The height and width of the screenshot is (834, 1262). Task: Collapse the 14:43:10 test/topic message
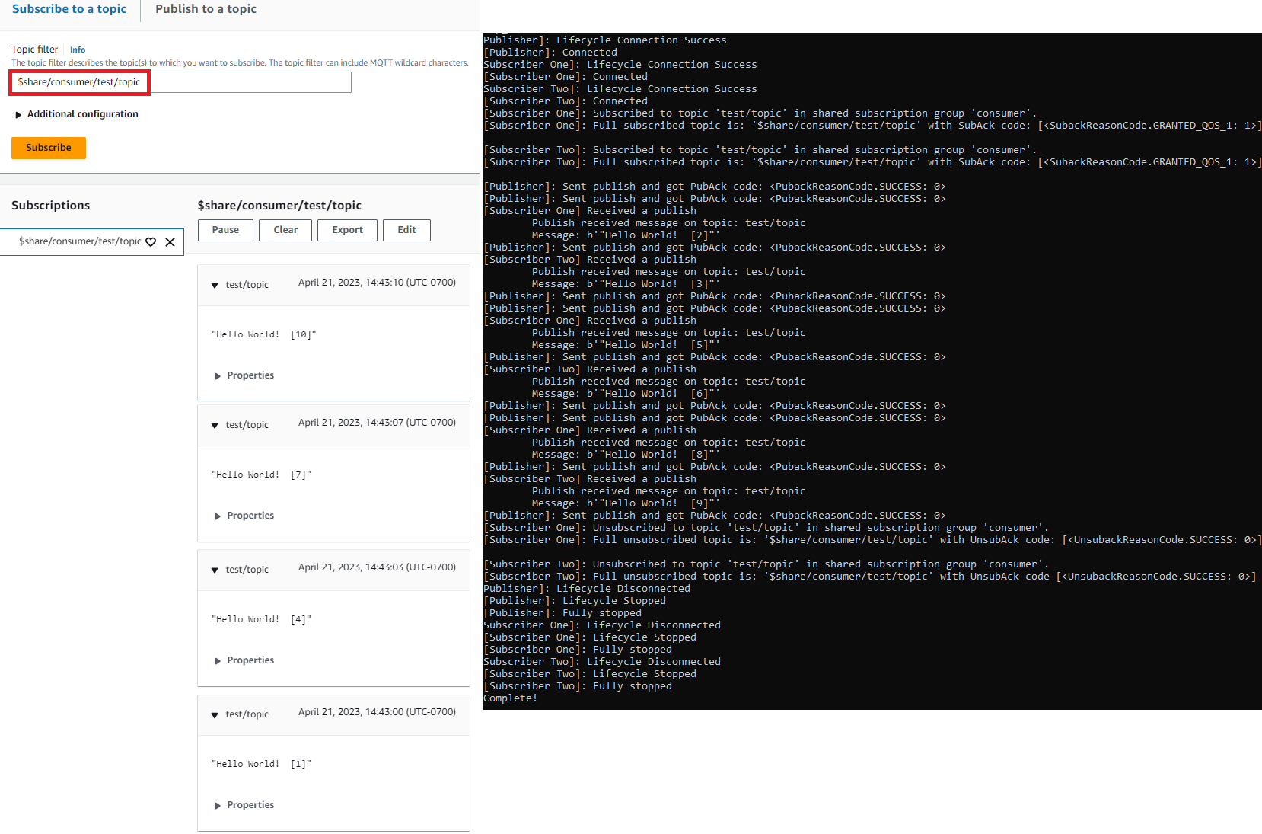click(215, 286)
